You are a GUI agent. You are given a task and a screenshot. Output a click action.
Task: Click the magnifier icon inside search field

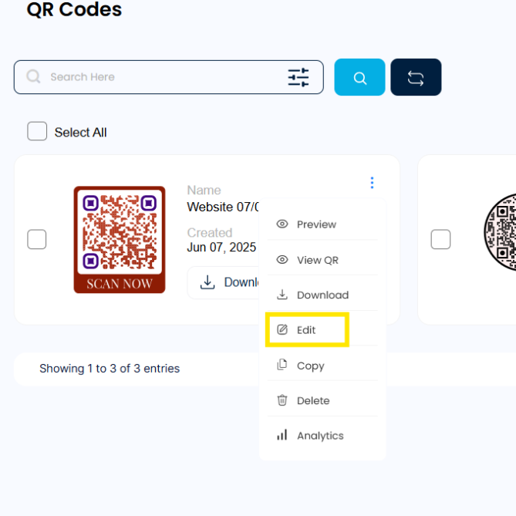33,77
